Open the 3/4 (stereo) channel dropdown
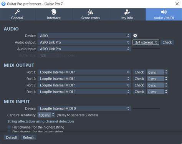 click(x=146, y=42)
